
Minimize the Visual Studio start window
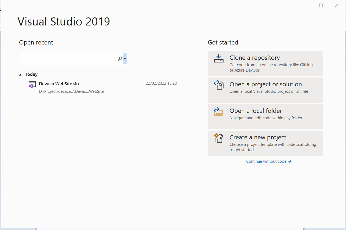pos(305,5)
